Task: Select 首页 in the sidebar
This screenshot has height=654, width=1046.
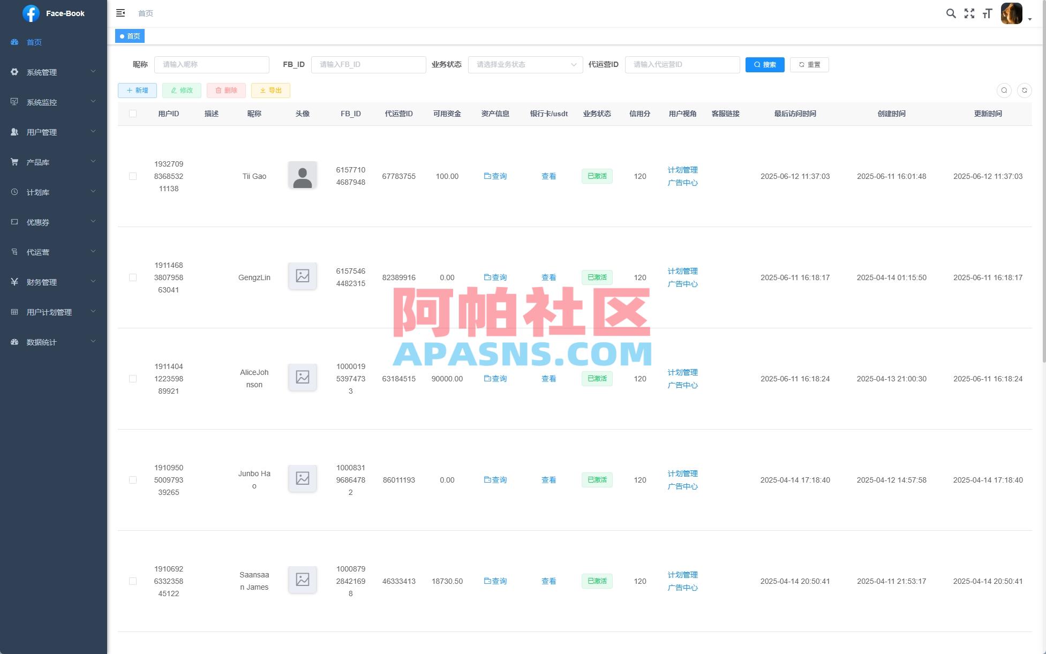Action: (54, 42)
